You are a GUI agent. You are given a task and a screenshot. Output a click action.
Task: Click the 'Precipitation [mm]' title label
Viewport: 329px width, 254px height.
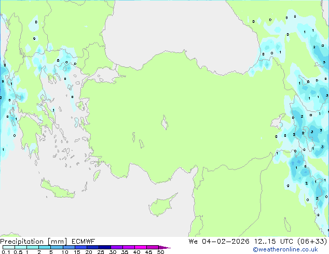(x=34, y=242)
